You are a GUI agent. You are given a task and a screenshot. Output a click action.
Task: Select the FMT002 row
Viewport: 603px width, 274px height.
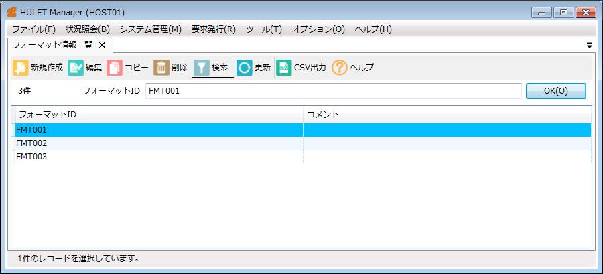click(x=303, y=143)
